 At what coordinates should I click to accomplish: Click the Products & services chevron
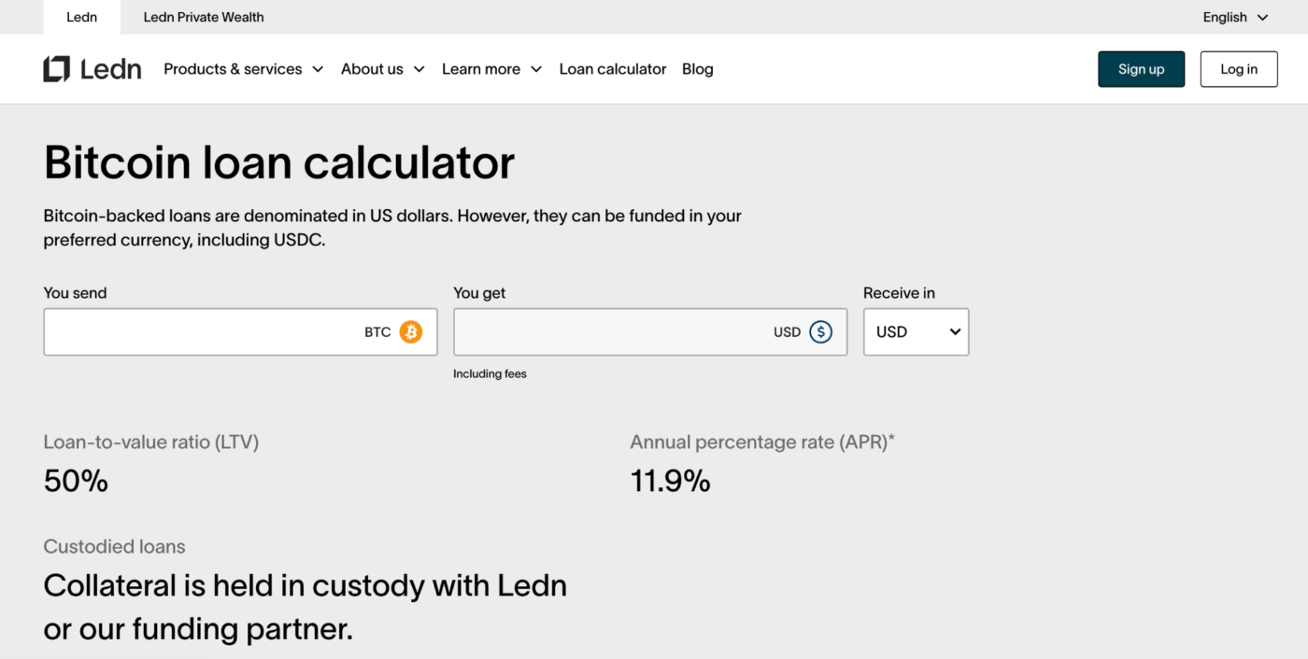coord(318,69)
